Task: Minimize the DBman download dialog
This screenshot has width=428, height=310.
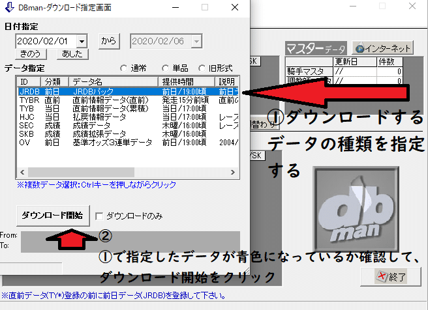Action: (x=176, y=7)
